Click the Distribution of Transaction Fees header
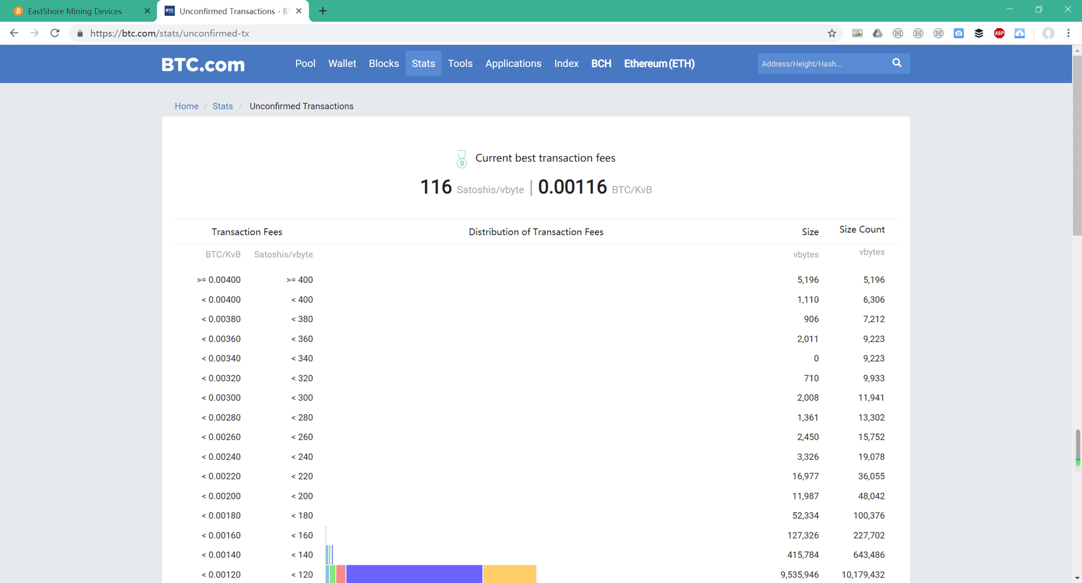The image size is (1082, 583). [x=536, y=232]
